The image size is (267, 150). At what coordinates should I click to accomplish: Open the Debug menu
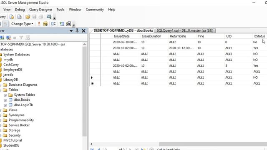[x=20, y=10]
